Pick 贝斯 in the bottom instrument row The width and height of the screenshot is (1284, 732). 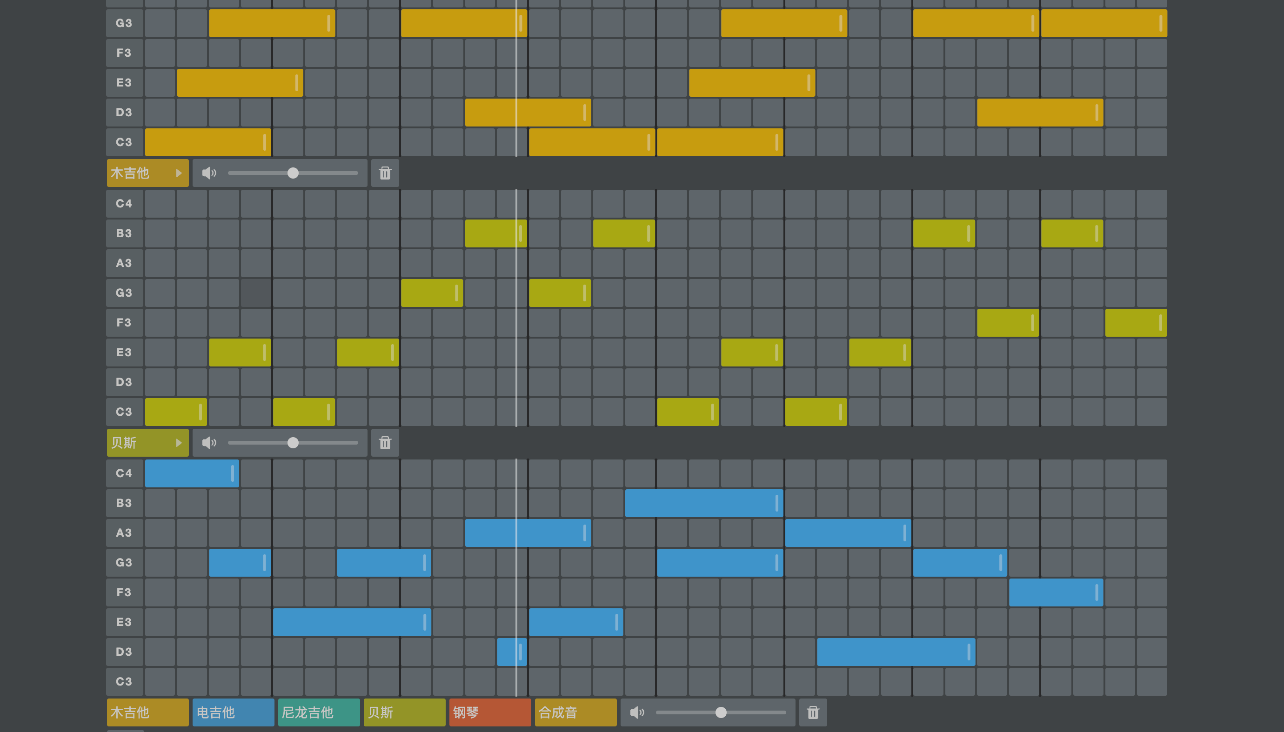point(404,712)
